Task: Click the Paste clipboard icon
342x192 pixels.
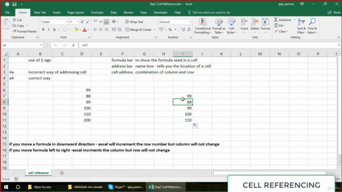Action: (6, 22)
